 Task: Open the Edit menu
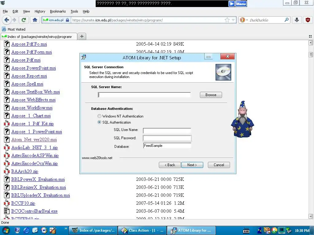(15, 11)
